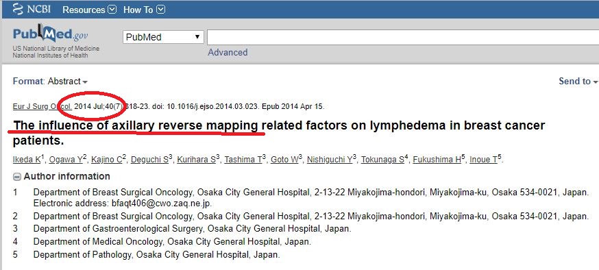The width and height of the screenshot is (599, 270).
Task: Click the NCBI logo icon
Action: (x=18, y=9)
